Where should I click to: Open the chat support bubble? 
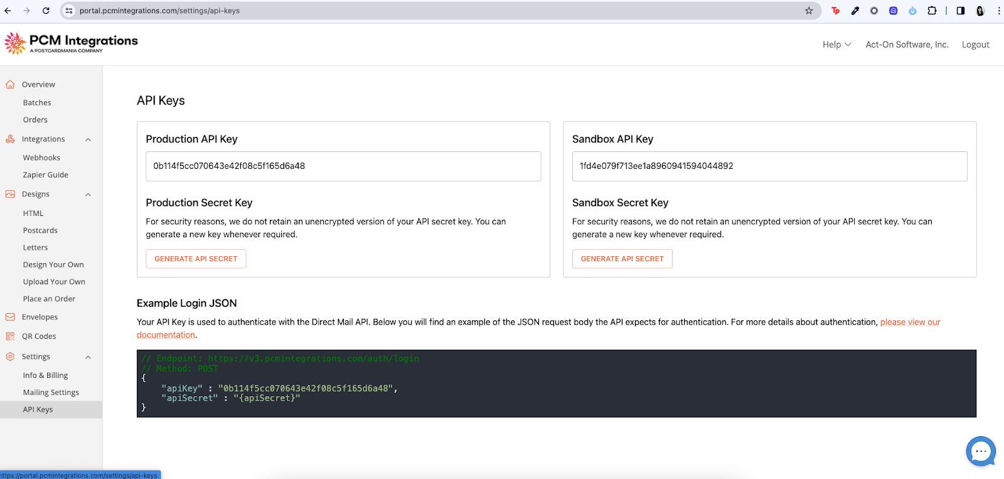pos(981,451)
